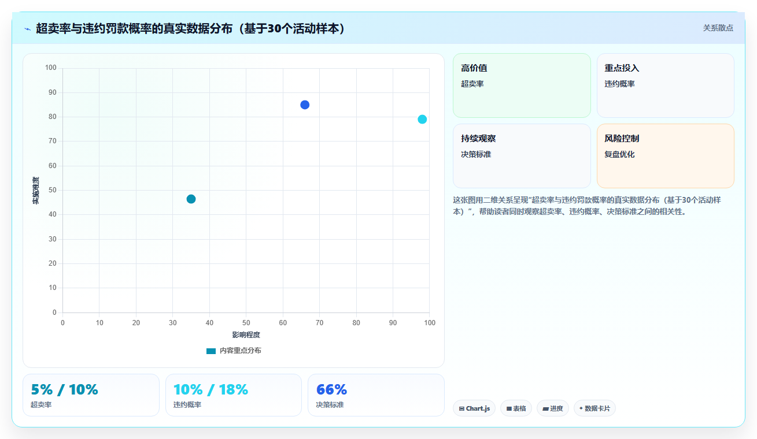
Task: Click the Chart.js tag icon
Action: 461,409
